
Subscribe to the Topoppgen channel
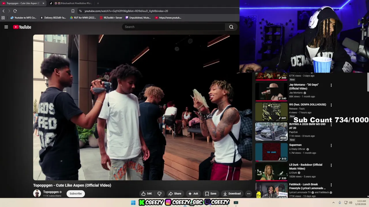(x=76, y=193)
